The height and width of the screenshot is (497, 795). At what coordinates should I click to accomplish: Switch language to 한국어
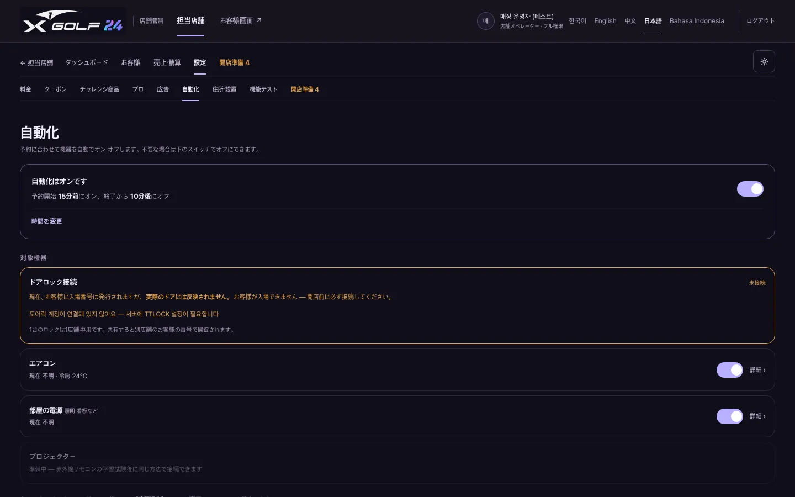click(577, 21)
